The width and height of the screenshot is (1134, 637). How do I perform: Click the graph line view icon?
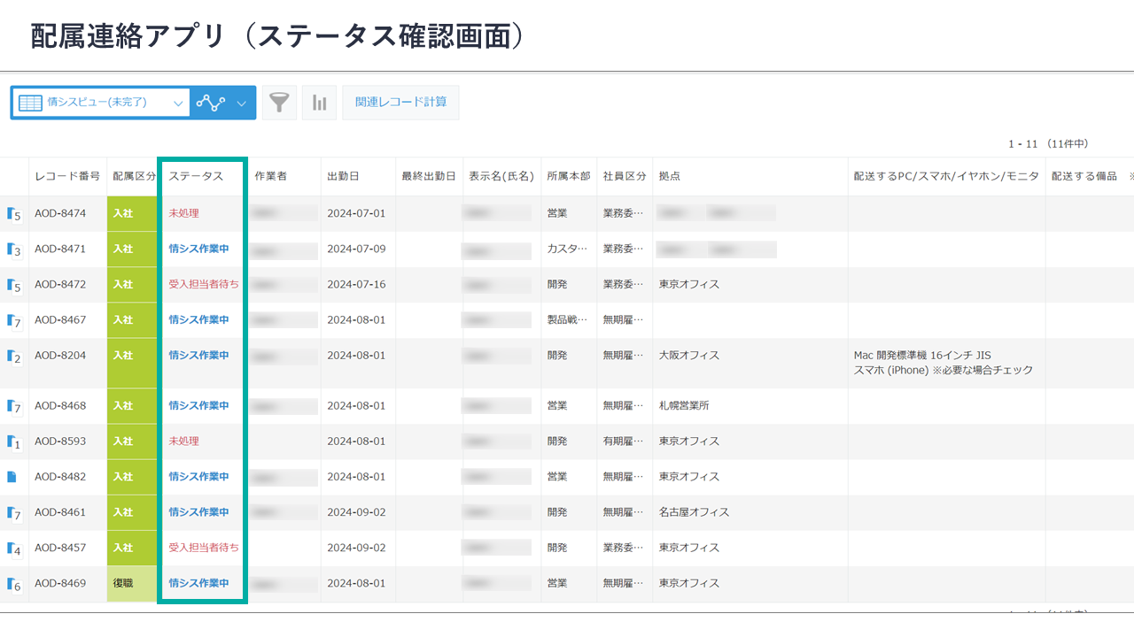(211, 103)
